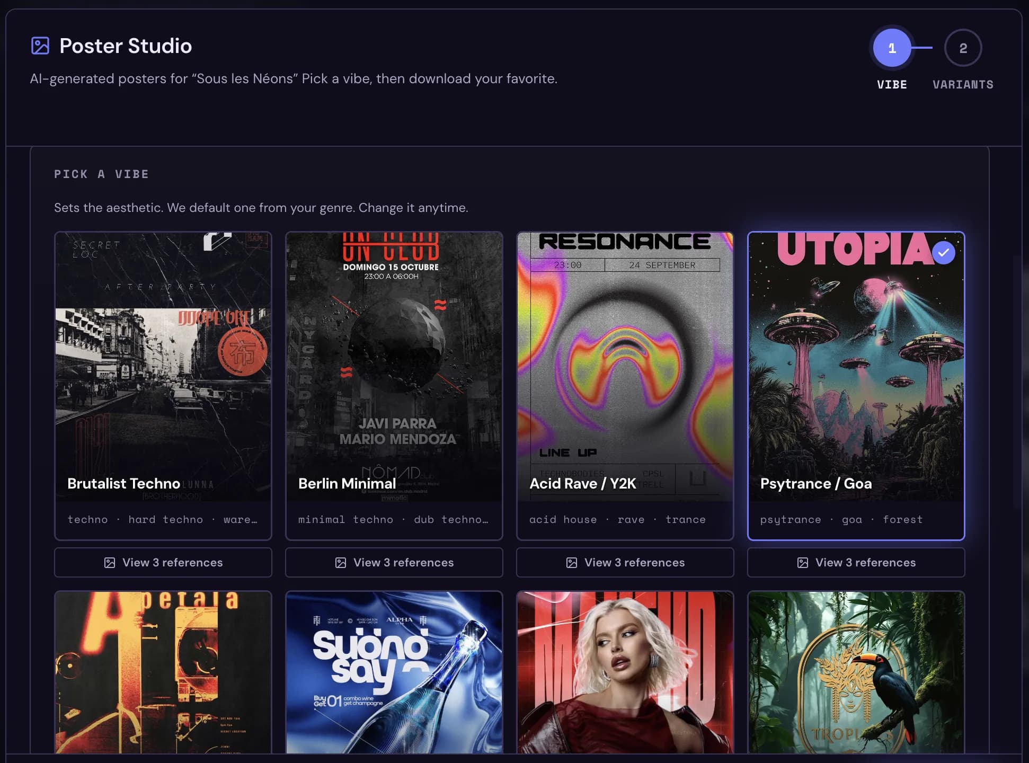1029x763 pixels.
Task: Click the Poster Studio image icon
Action: [x=40, y=46]
